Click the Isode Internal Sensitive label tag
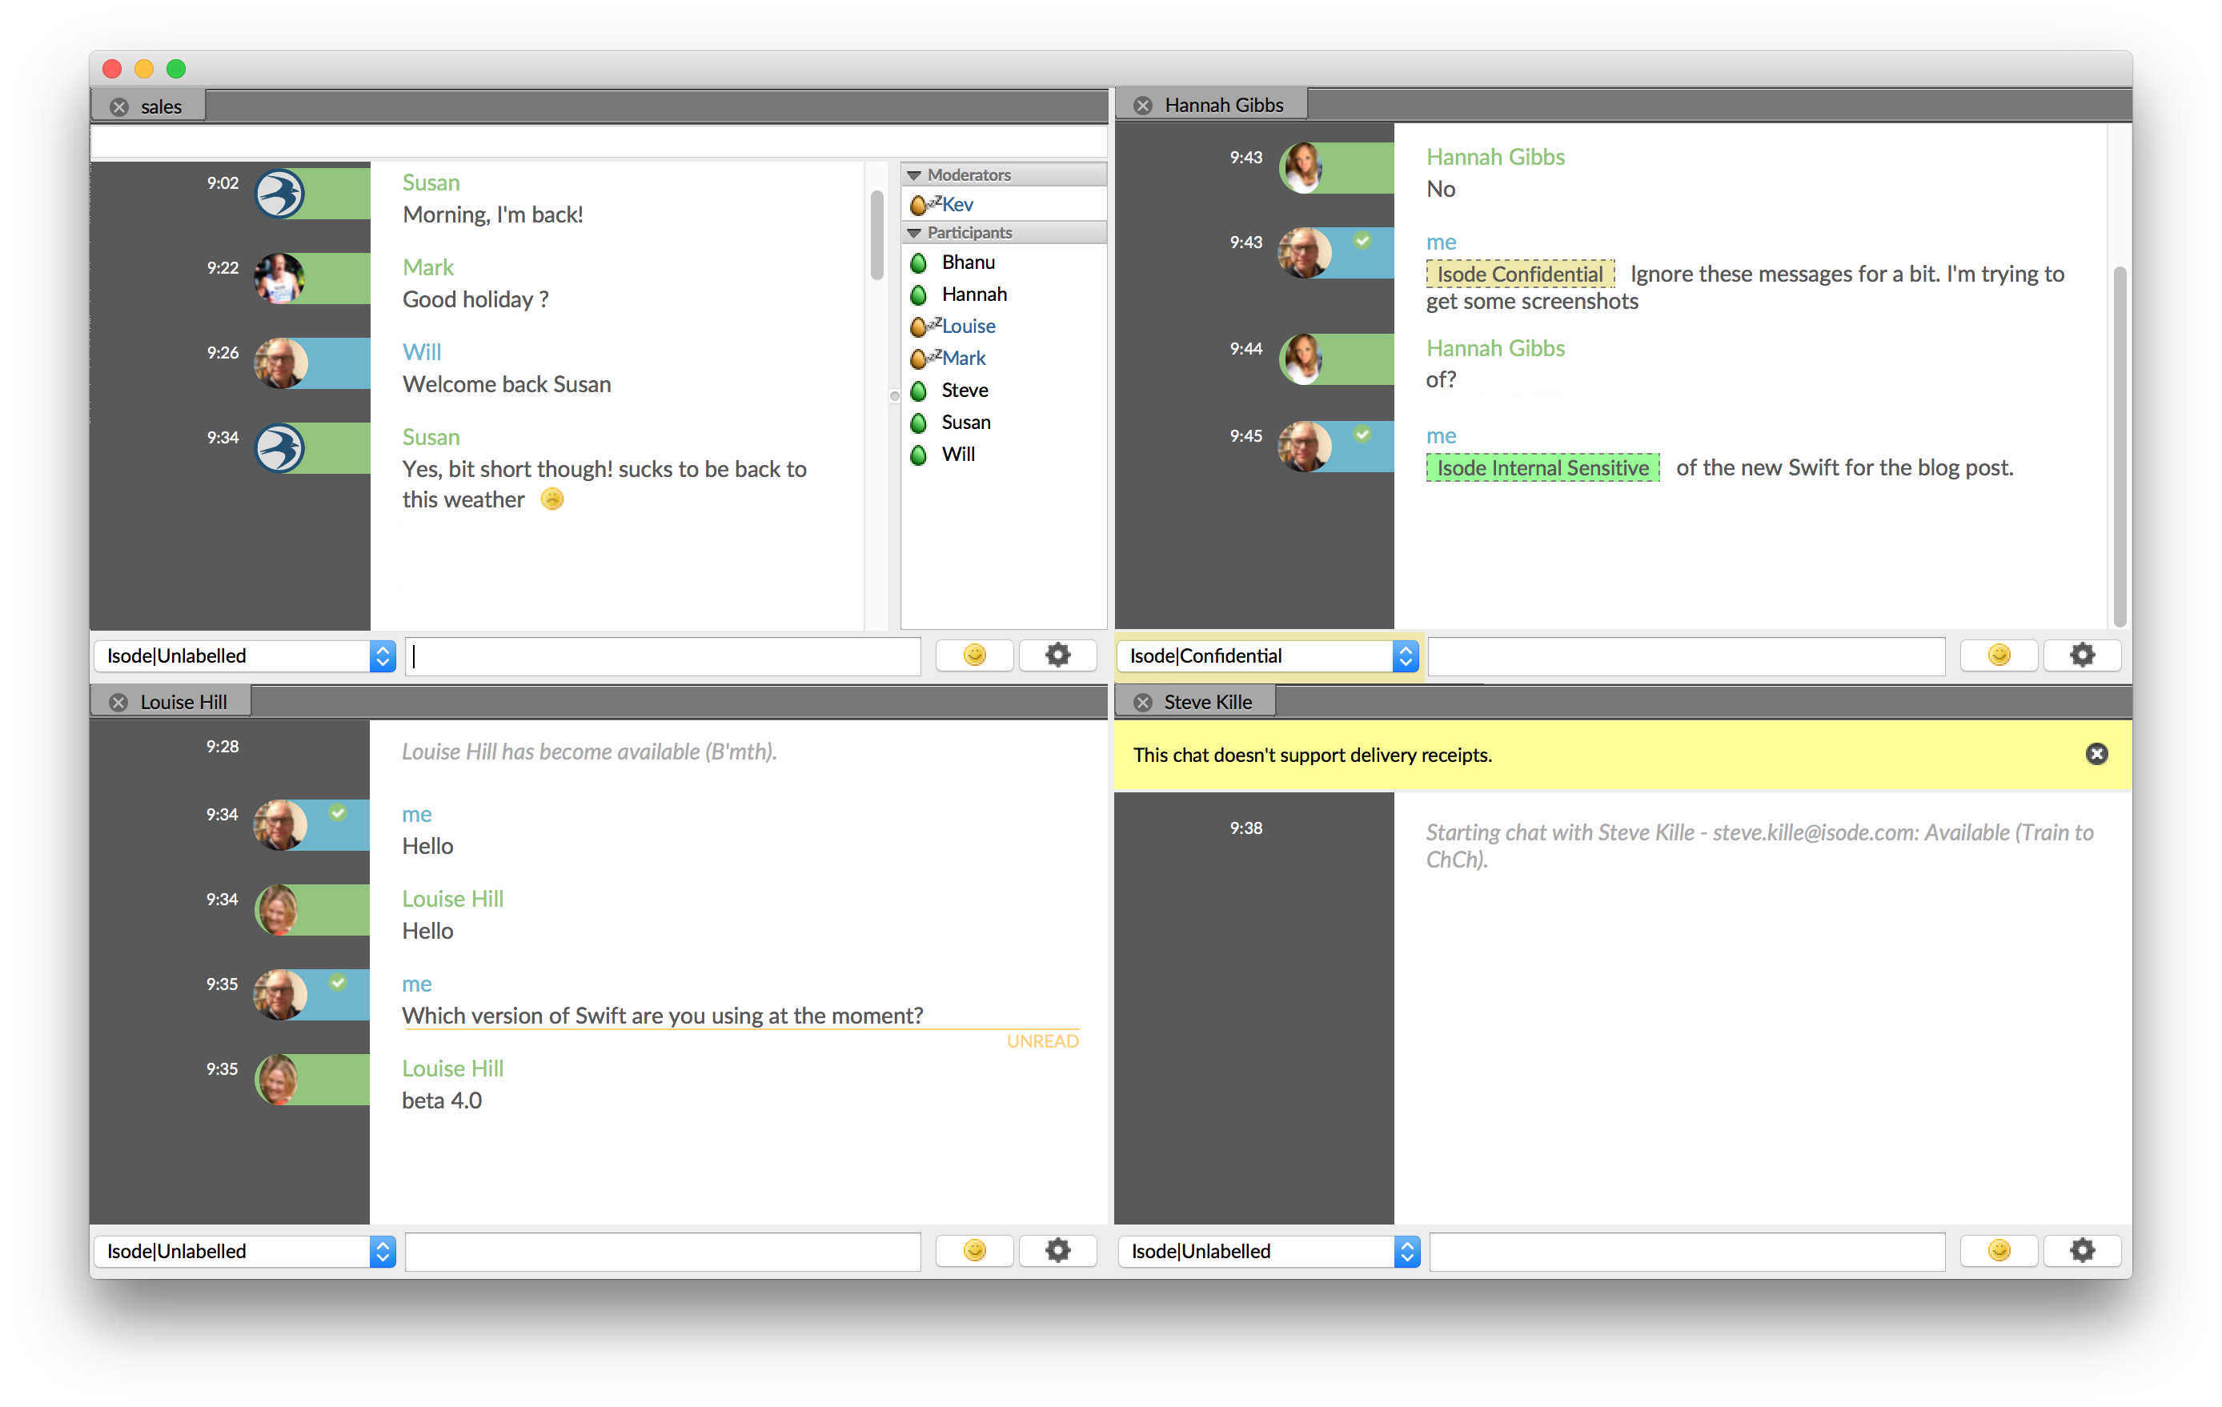 click(x=1543, y=467)
